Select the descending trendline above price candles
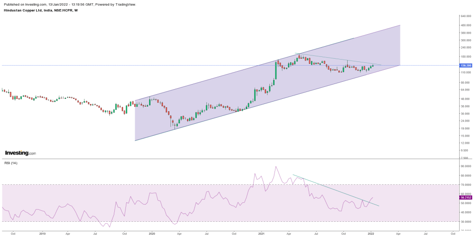 point(338,59)
